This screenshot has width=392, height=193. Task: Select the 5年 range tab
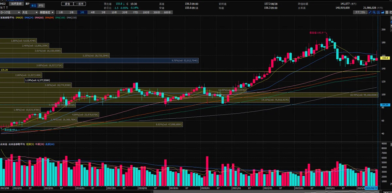[x=104, y=12]
